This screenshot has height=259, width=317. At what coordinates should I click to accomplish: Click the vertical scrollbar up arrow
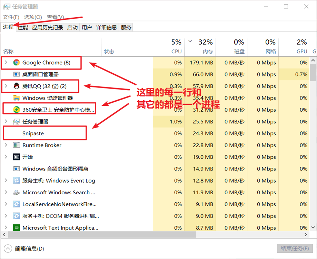313,60
